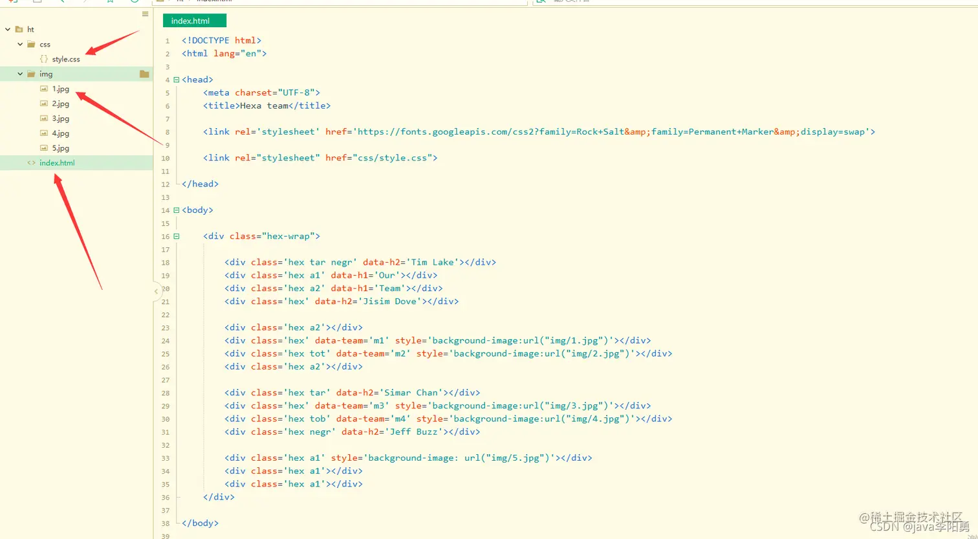
Task: Click the style.css file icon
Action: tap(43, 59)
